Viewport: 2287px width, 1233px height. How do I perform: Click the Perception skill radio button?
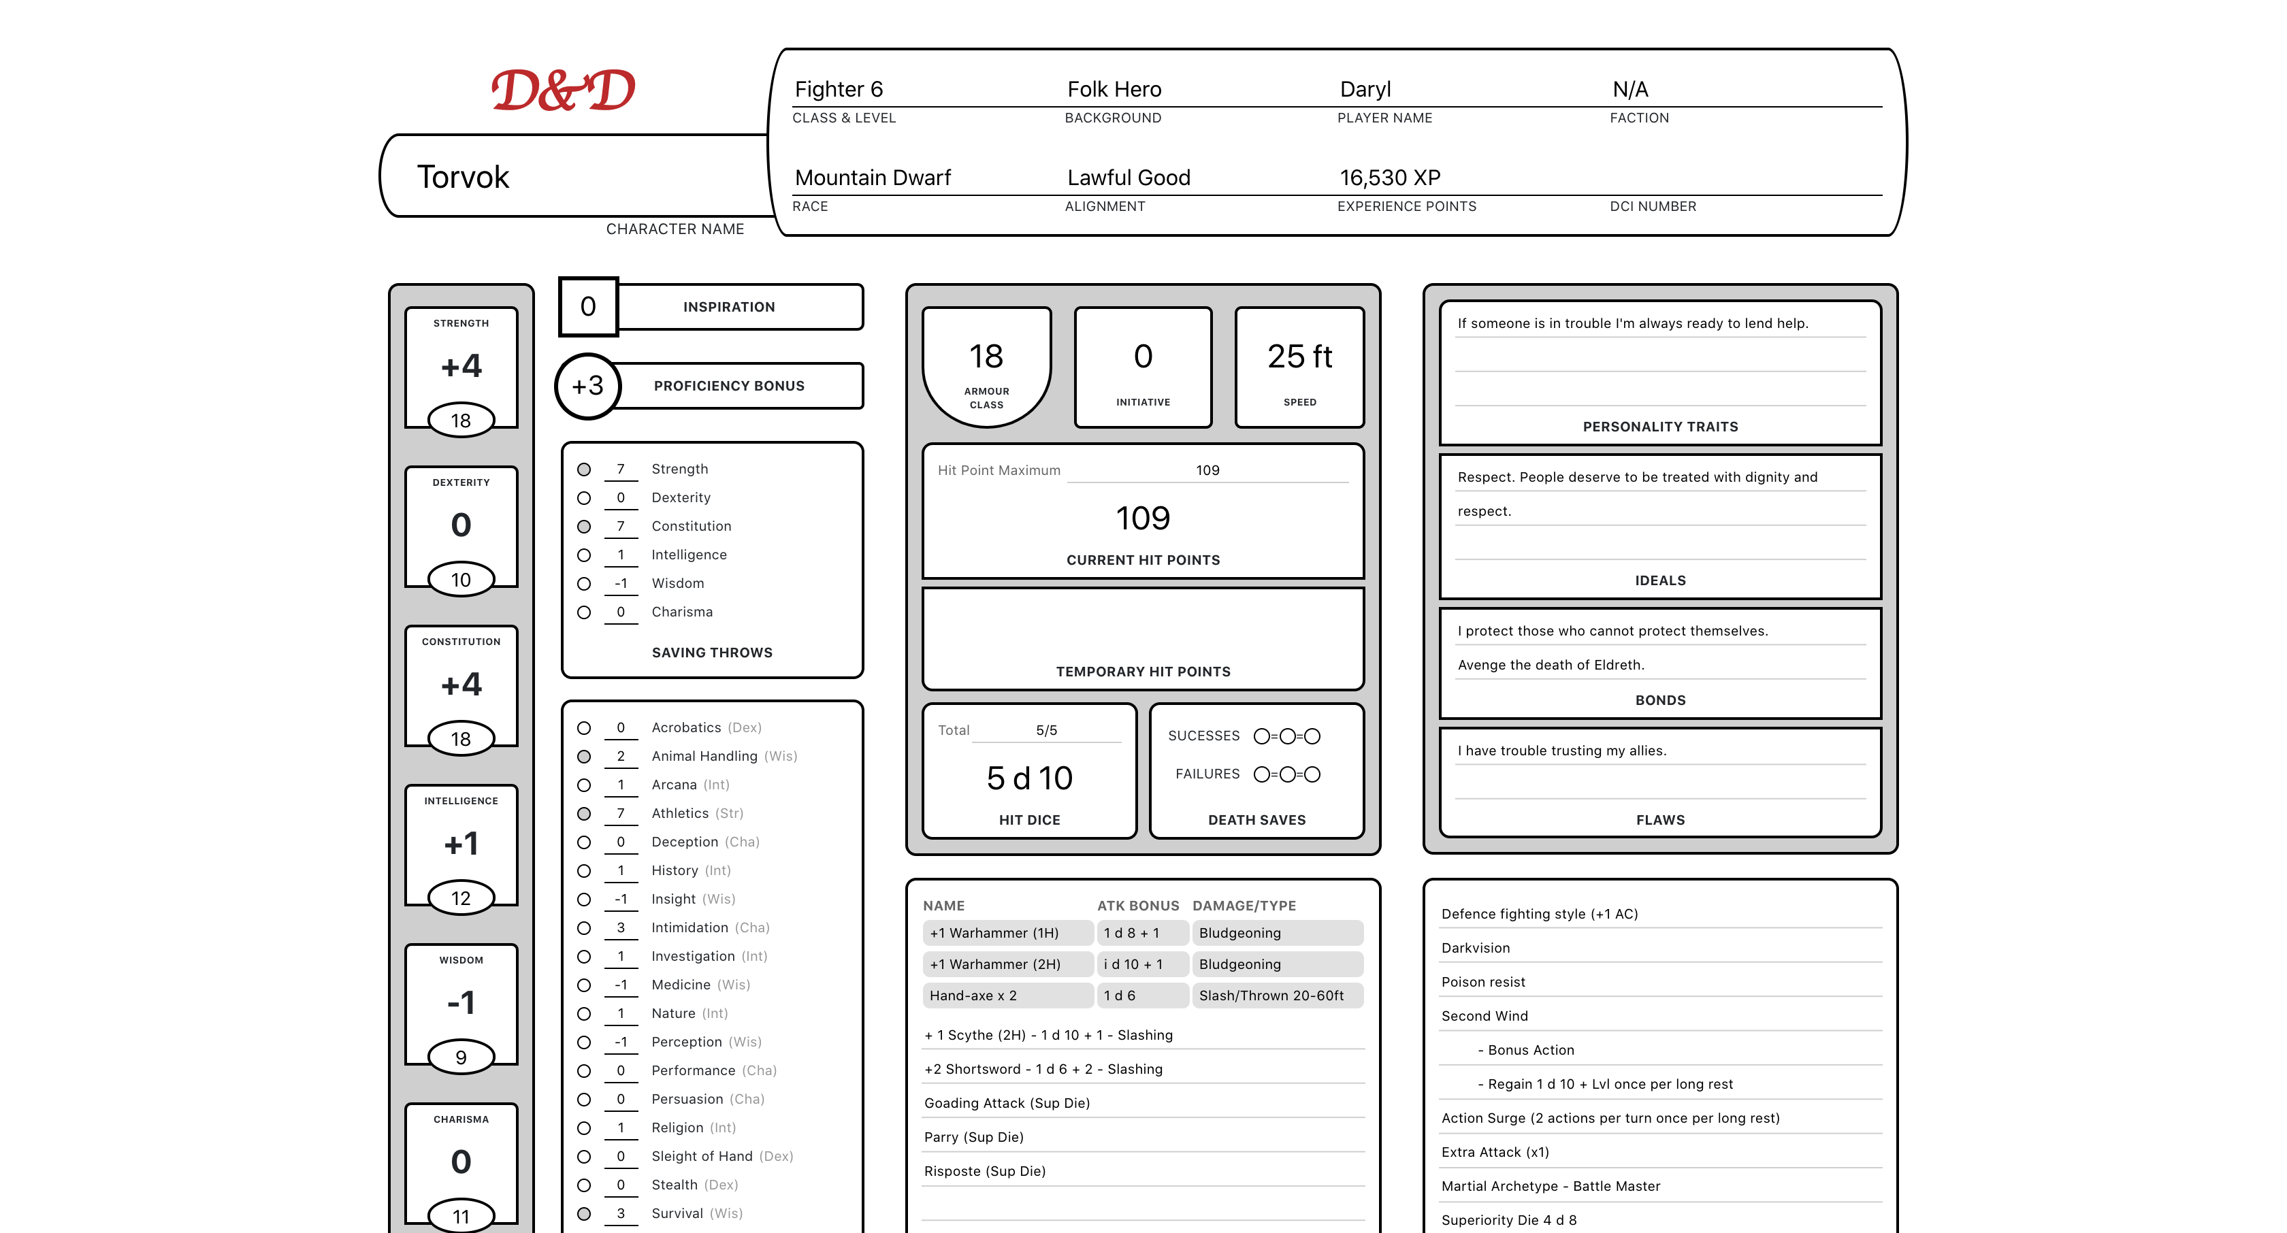[583, 1045]
